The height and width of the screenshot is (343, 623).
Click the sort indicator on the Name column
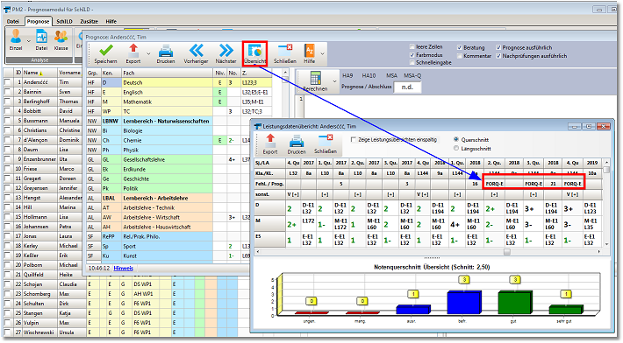point(40,73)
